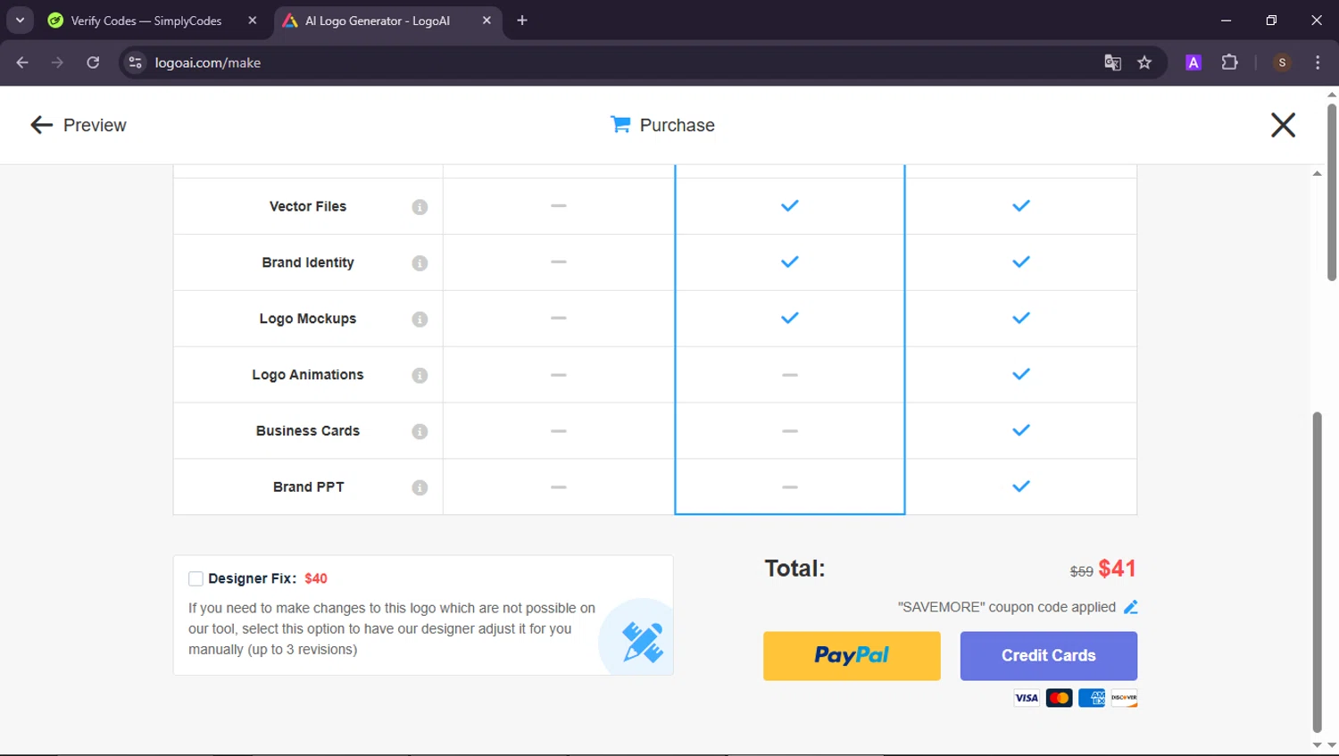1339x756 pixels.
Task: Edit coupon code with pencil icon
Action: coord(1130,607)
